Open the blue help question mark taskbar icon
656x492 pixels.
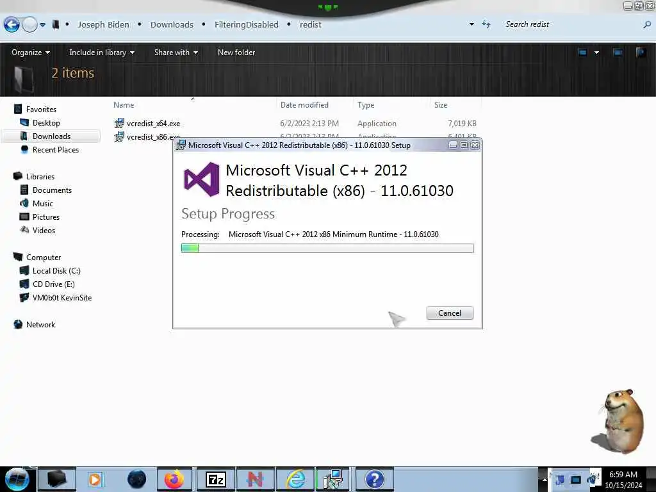374,479
